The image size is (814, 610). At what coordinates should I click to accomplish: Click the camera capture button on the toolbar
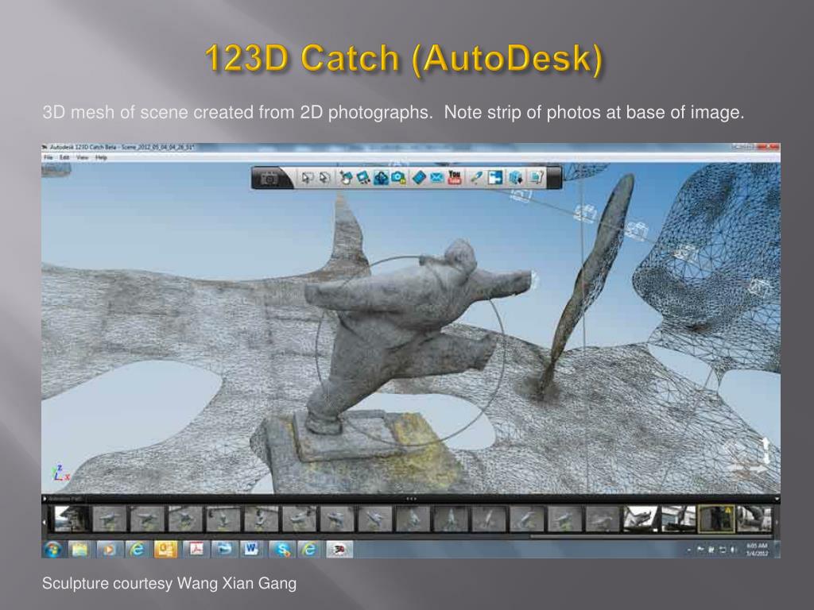click(269, 179)
